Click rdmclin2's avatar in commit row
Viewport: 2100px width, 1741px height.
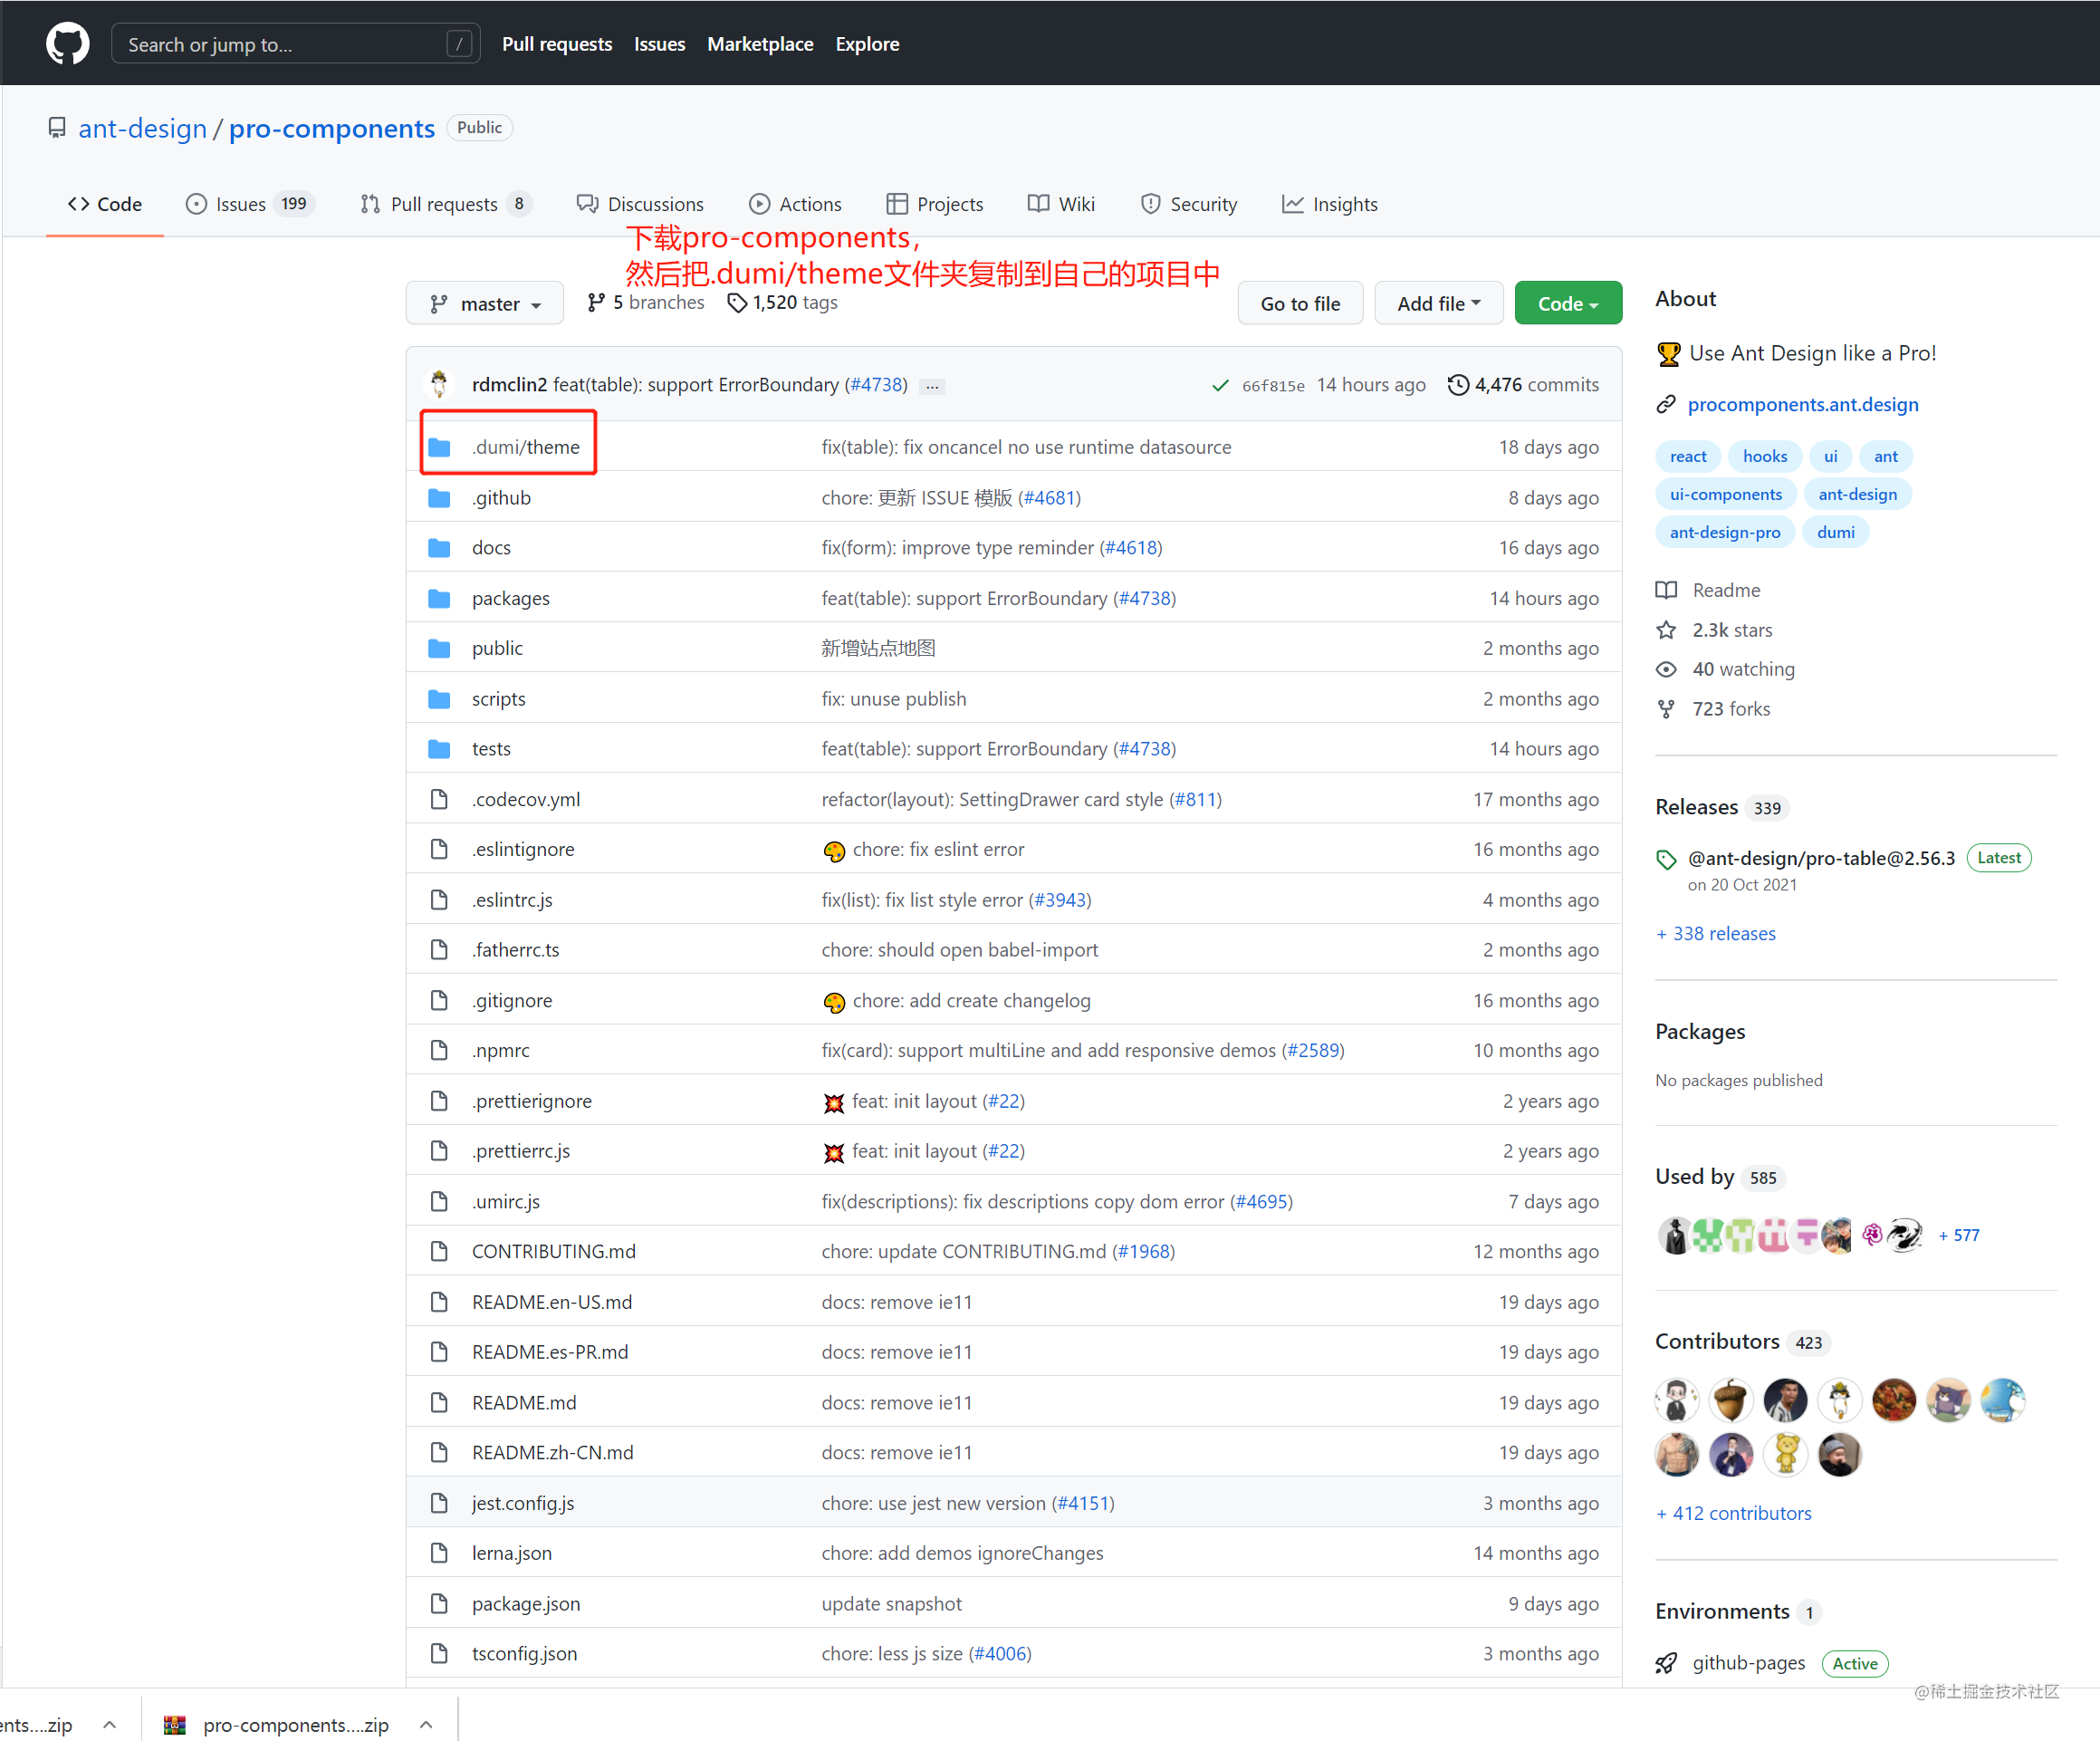pos(439,384)
